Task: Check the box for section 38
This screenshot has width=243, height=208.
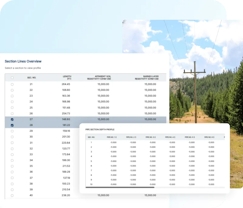Action: (12, 184)
